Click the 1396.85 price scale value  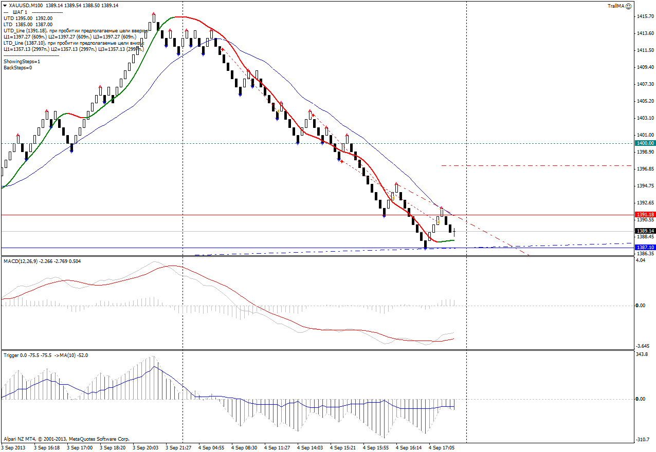[x=645, y=169]
